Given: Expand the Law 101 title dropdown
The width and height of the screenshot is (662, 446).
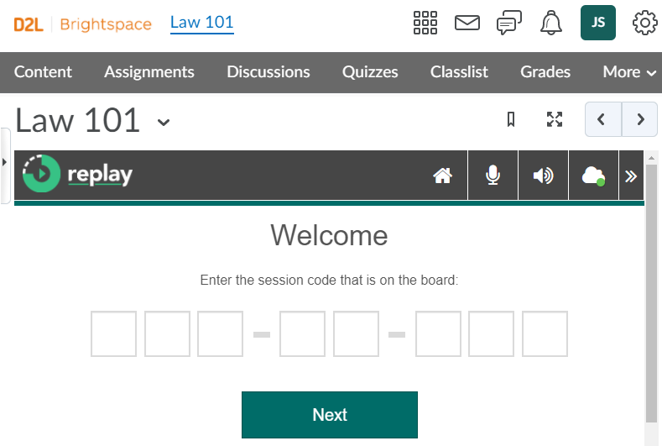Looking at the screenshot, I should (x=164, y=123).
